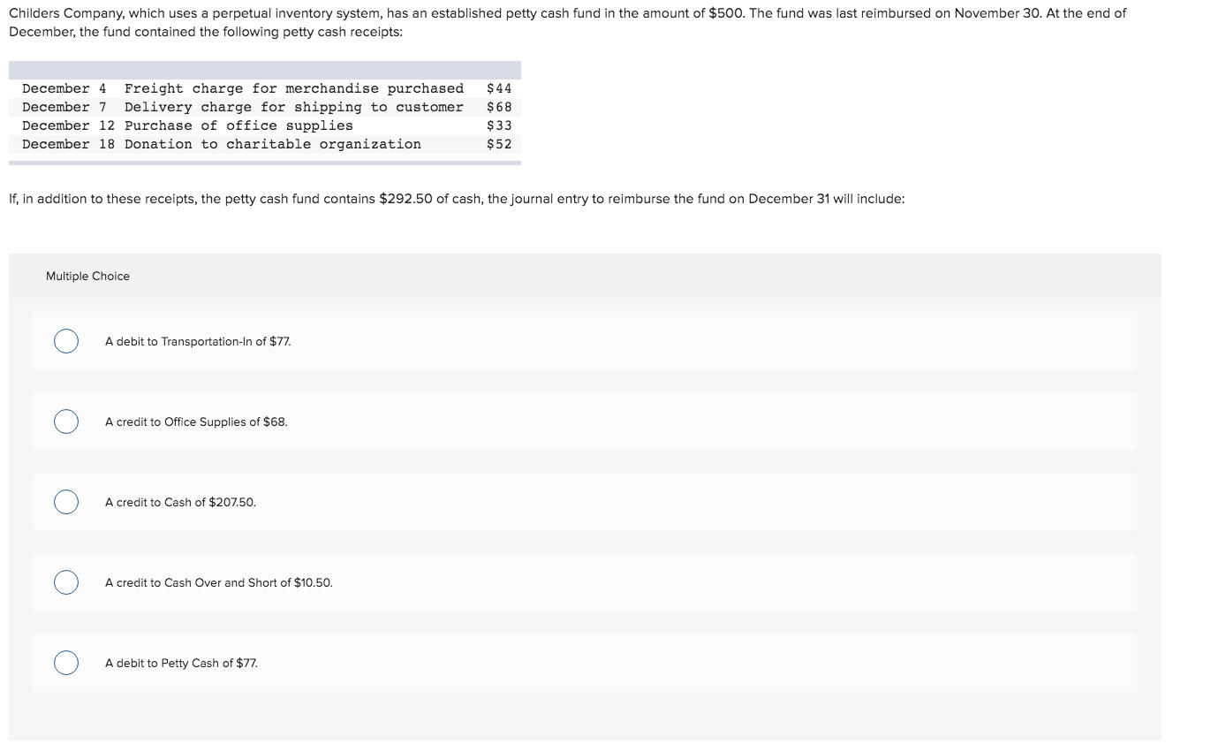Click the question text mentioning $292.50 of cash
This screenshot has height=752, width=1211.
[456, 198]
